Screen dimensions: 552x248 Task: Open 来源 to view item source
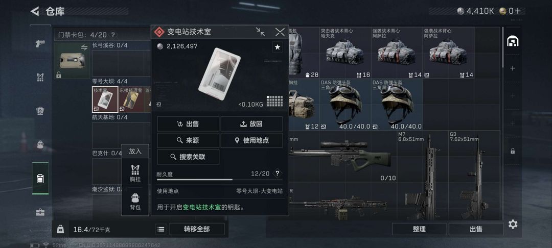188,140
